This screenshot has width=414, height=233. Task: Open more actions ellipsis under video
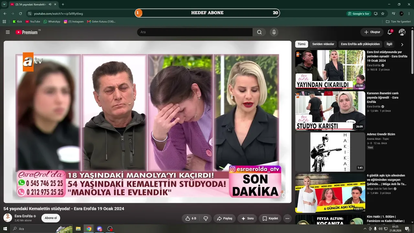(287, 218)
